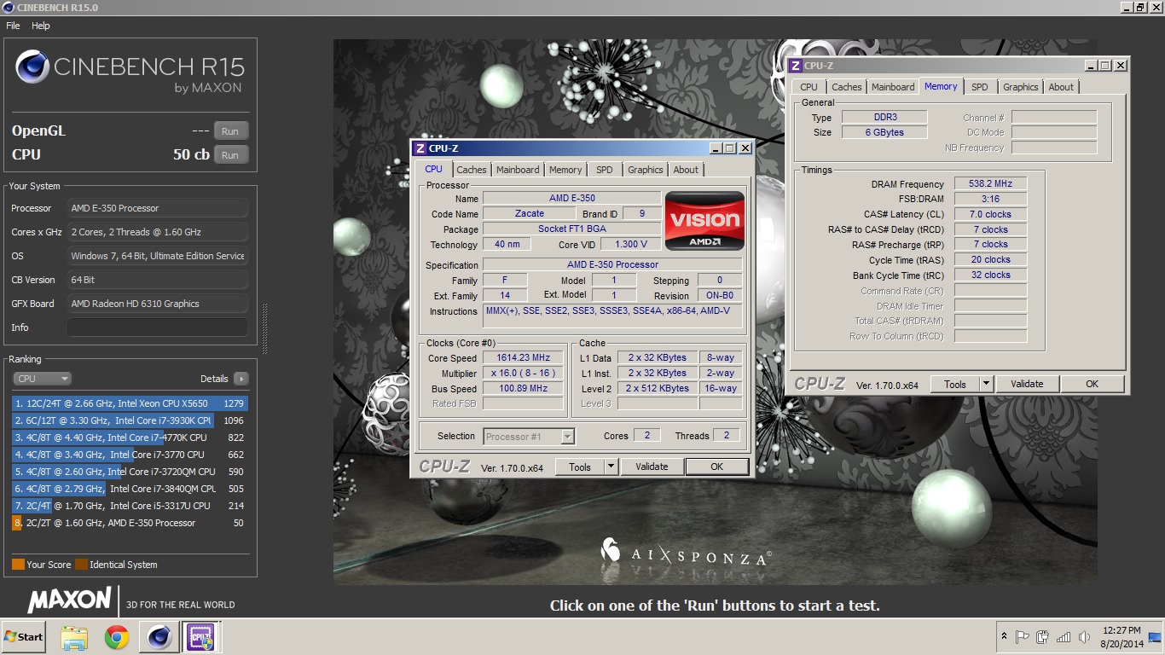1165x655 pixels.
Task: Switch to Caches tab in front CPU-Z
Action: pos(472,170)
